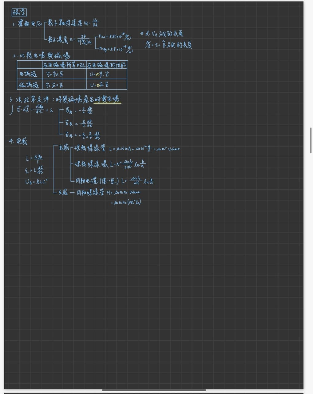Click the 互感 branch label

63,193
